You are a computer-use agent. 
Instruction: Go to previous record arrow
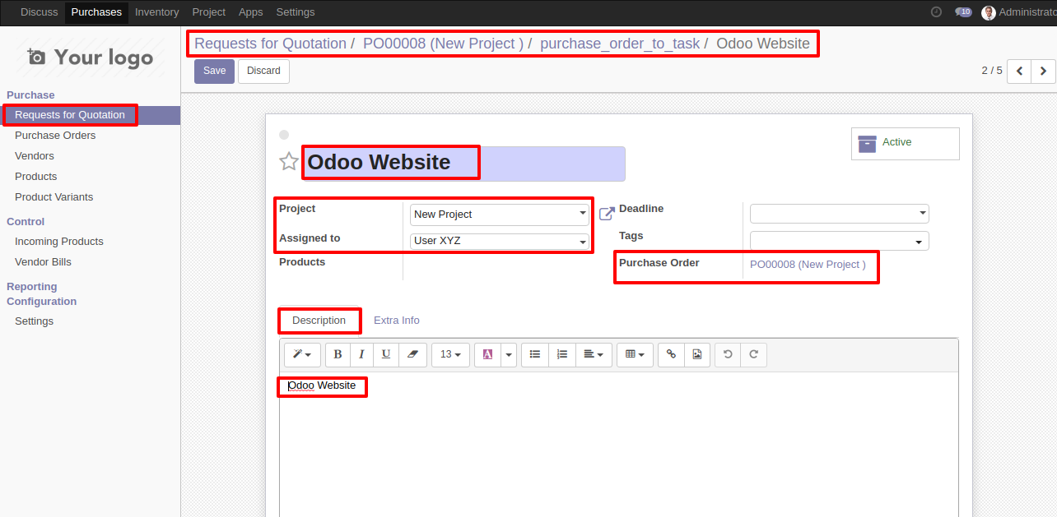coord(1019,72)
